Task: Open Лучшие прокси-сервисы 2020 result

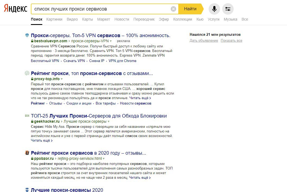Action: [67, 190]
